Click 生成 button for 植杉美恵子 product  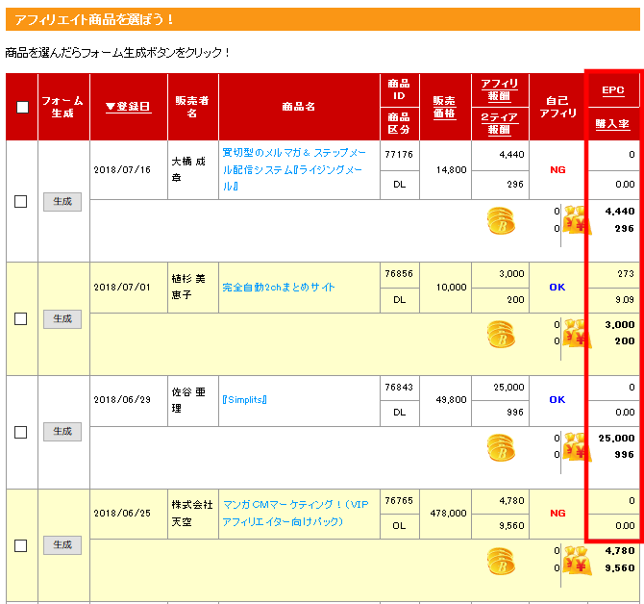coord(62,319)
